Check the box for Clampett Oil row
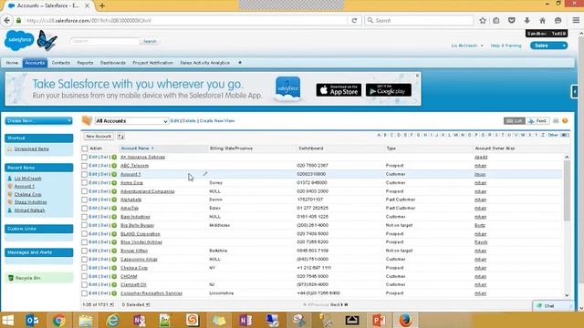 [x=85, y=284]
